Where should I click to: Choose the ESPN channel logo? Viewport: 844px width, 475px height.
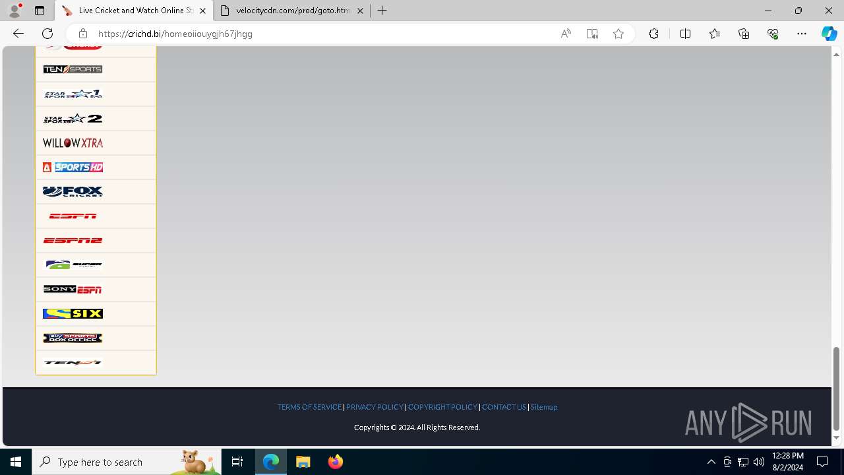(x=73, y=216)
